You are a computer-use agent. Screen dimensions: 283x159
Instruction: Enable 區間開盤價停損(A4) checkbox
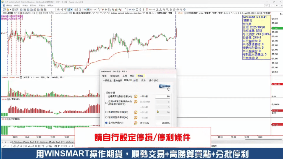point(106,118)
